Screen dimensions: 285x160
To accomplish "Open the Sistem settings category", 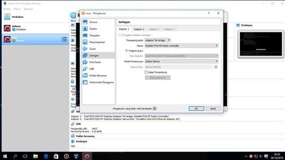I will point(98,28).
